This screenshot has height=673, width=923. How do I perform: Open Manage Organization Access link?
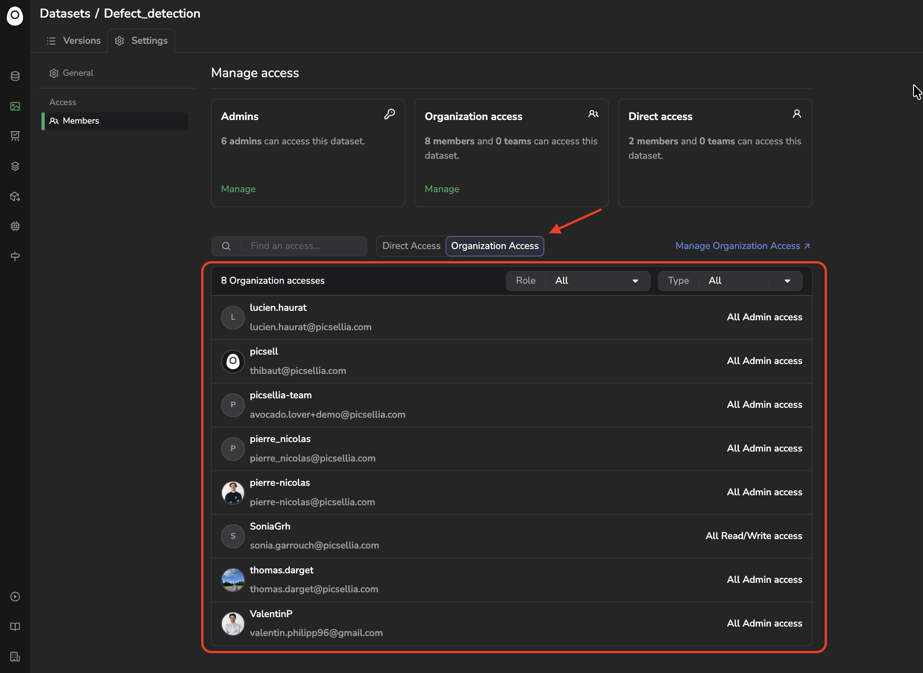742,246
